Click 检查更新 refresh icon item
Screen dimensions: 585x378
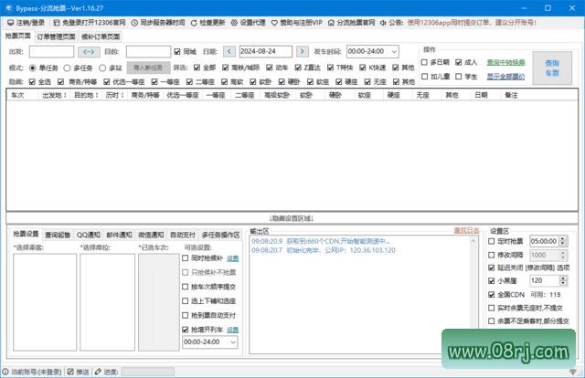click(x=207, y=23)
